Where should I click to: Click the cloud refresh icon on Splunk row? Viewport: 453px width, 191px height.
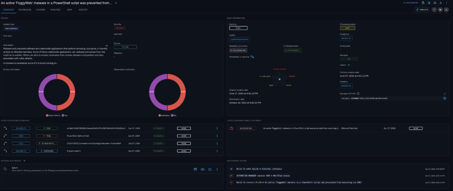210,169
